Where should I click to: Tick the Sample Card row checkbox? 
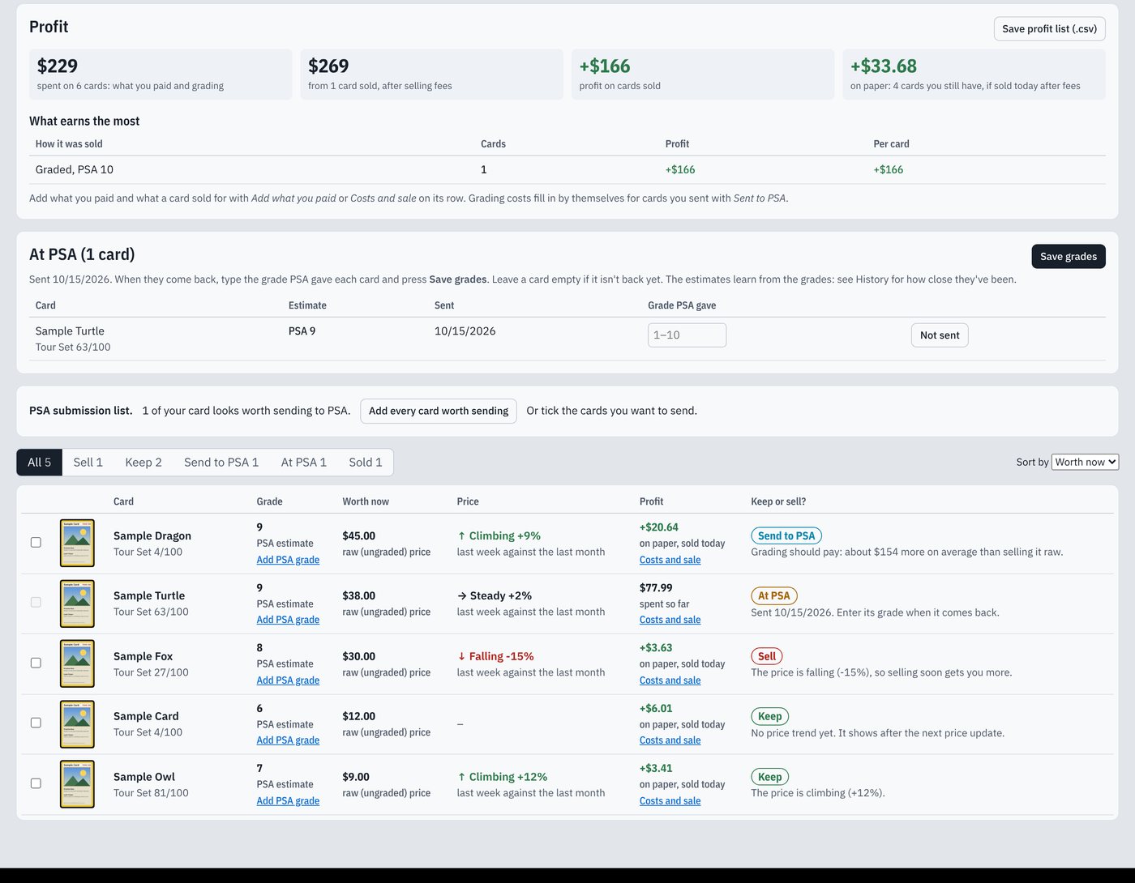tap(36, 723)
